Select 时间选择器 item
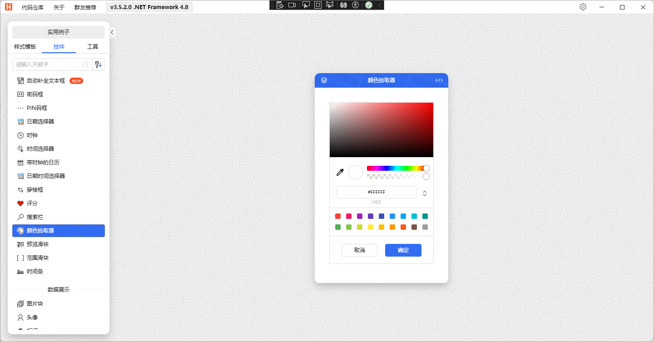Screen dimensions: 654x342 pos(59,149)
